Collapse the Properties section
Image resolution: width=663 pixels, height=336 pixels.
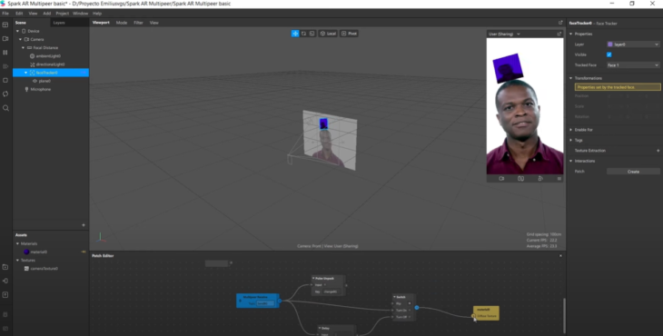[571, 34]
